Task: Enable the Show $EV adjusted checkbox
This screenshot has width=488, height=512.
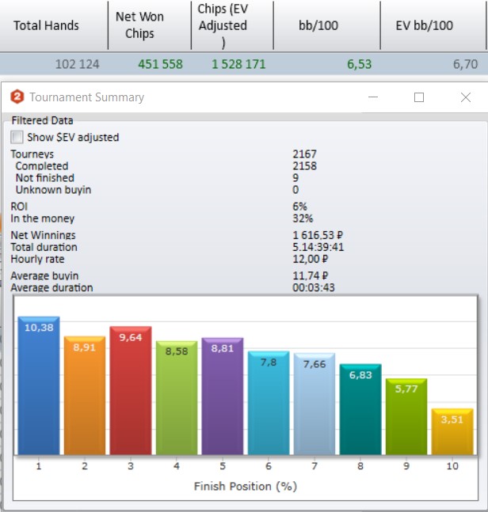Action: [17, 137]
